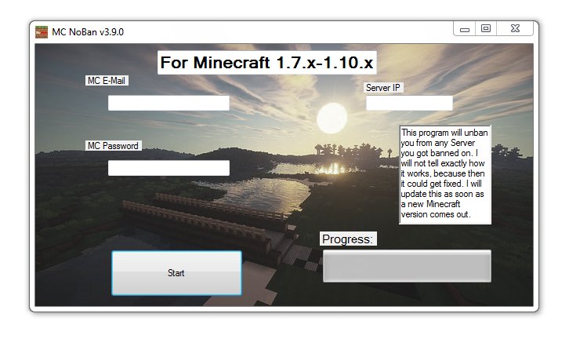Screen dimensions: 569x339
Task: Click the 'MC NoBan v3.9.0' window title
Action: pos(88,32)
